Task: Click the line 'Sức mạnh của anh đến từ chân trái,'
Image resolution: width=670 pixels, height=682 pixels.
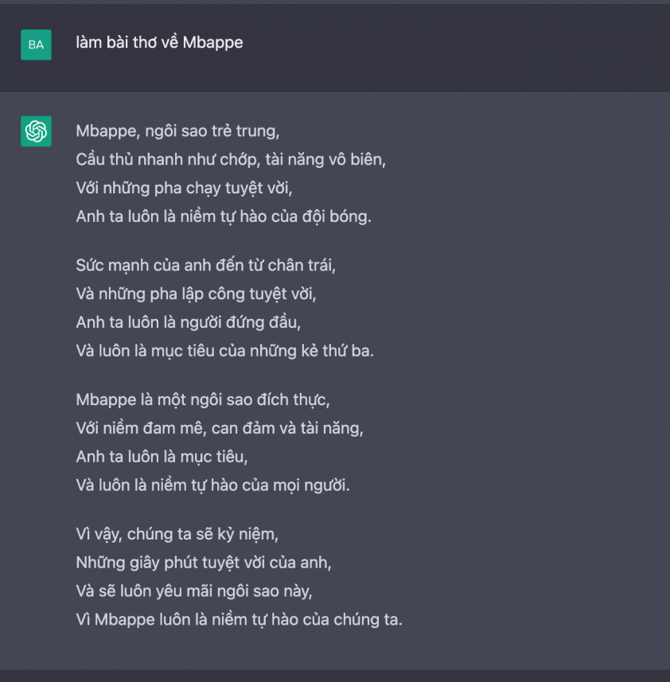Action: [x=205, y=265]
